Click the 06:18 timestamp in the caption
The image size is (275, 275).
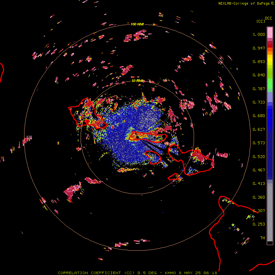(x=210, y=273)
